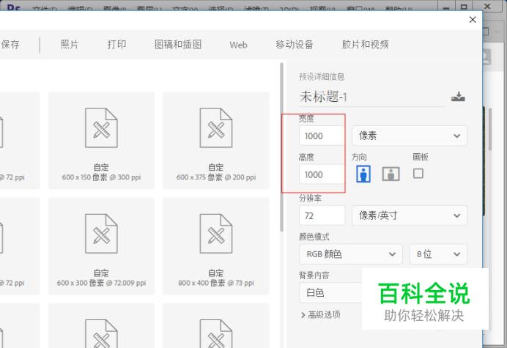Select the 600 x 300 像素 @ 72.009 ppi preset

pyautogui.click(x=101, y=246)
